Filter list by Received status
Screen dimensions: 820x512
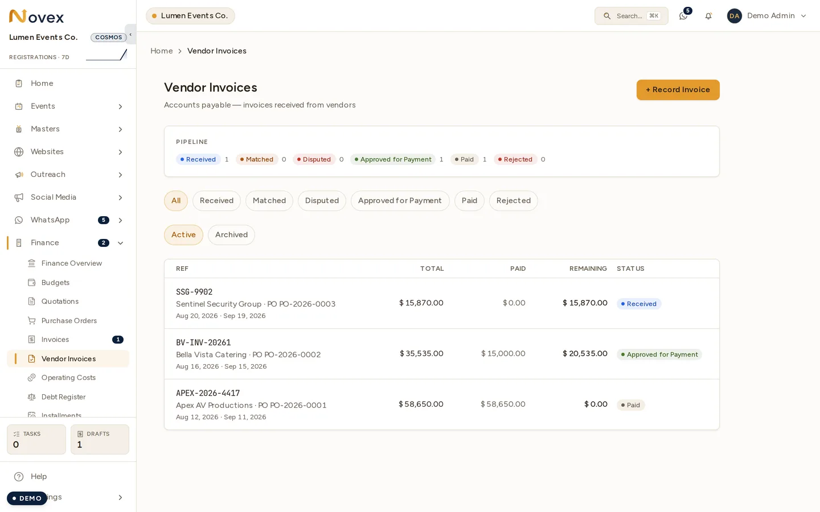coord(216,201)
